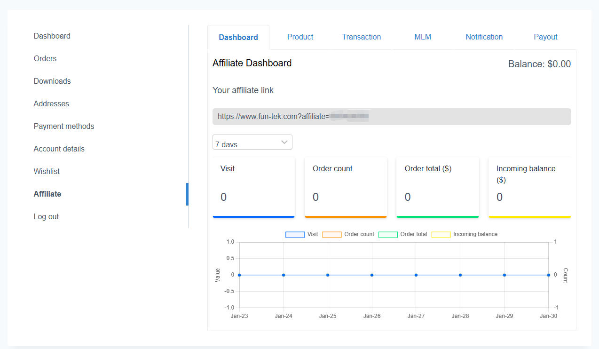Select Payment methods in sidebar

pyautogui.click(x=64, y=127)
